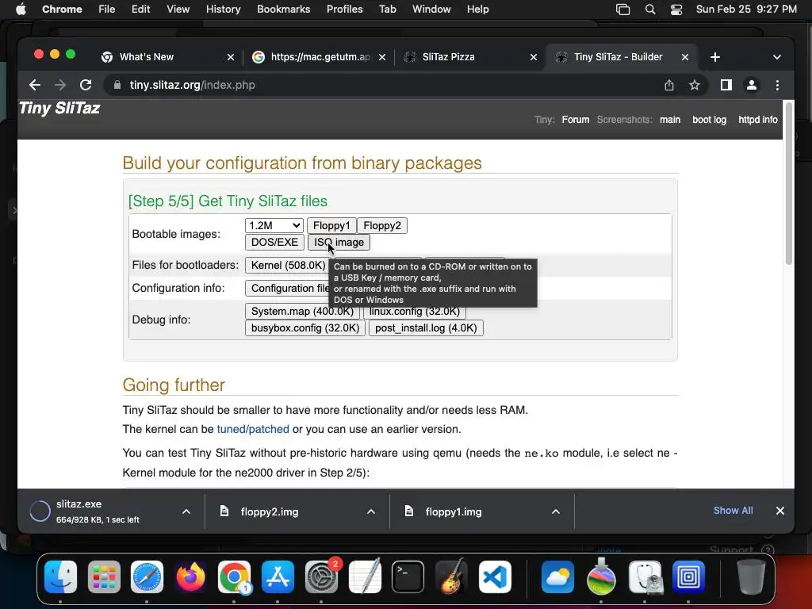Switch to the What's New tab
The width and height of the screenshot is (812, 609).
[x=166, y=57]
